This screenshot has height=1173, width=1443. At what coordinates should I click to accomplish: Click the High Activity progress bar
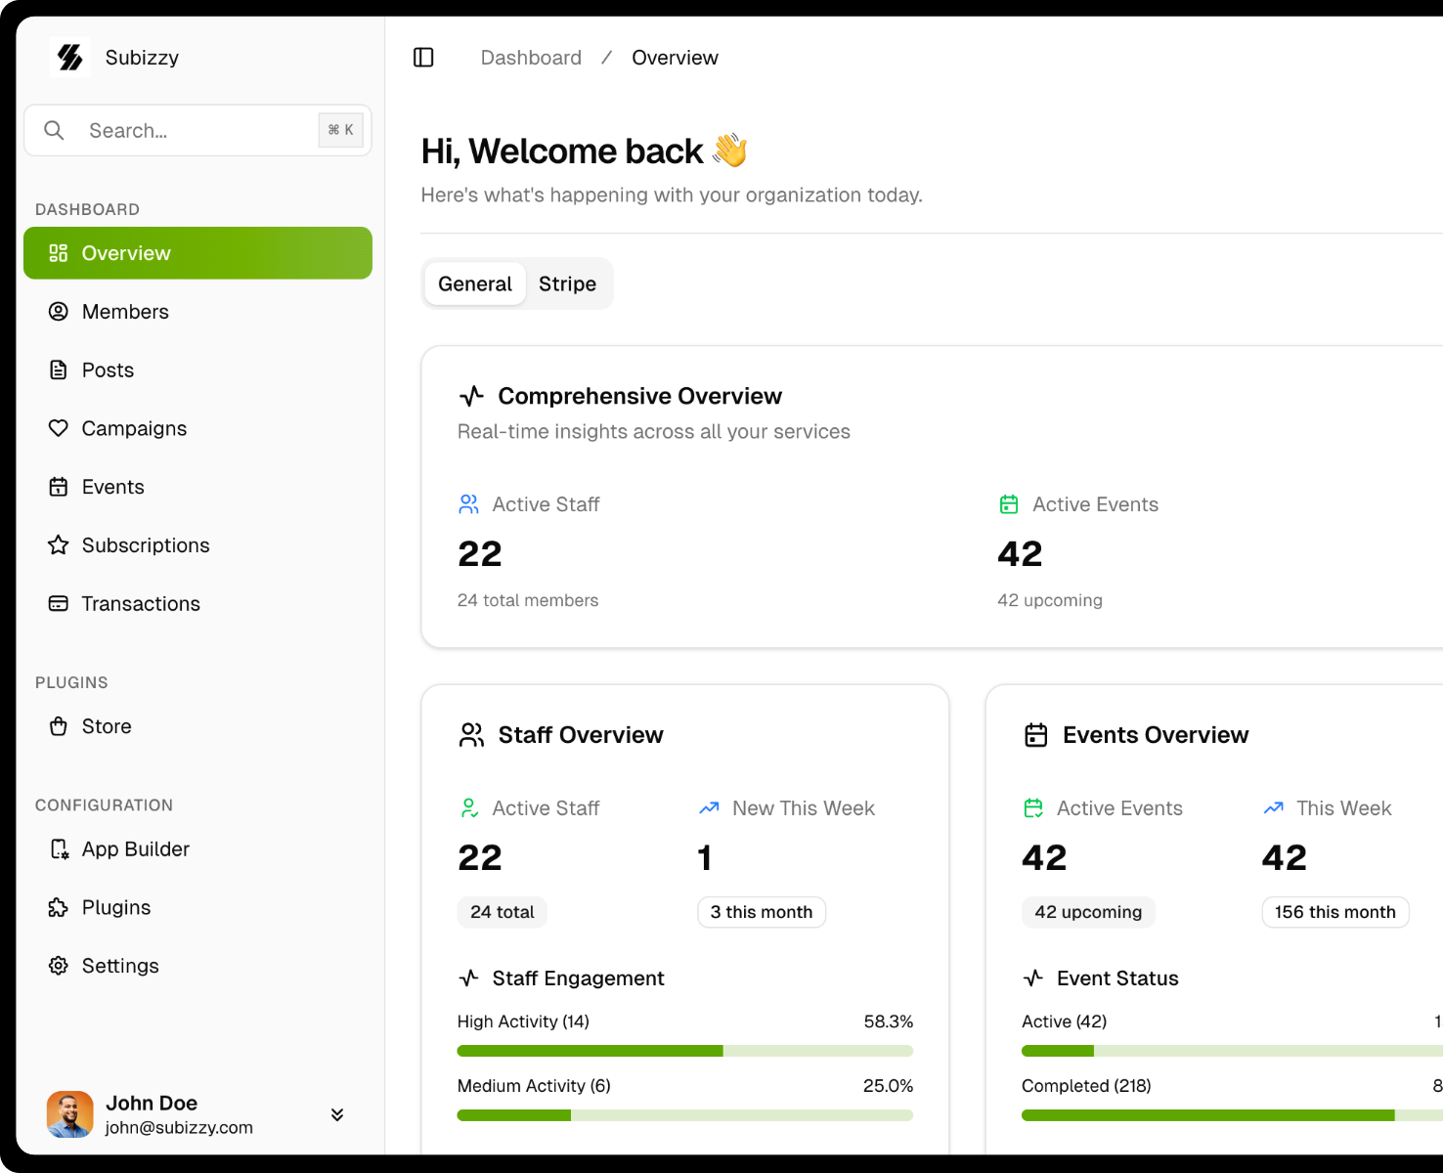684,1050
